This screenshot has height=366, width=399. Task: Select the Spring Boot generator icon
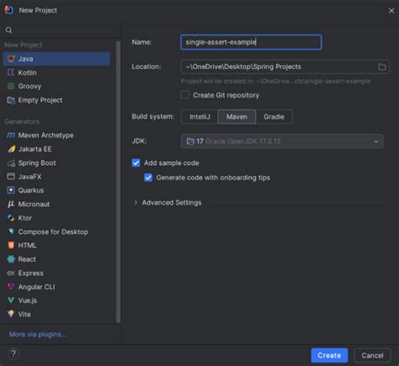[x=11, y=163]
